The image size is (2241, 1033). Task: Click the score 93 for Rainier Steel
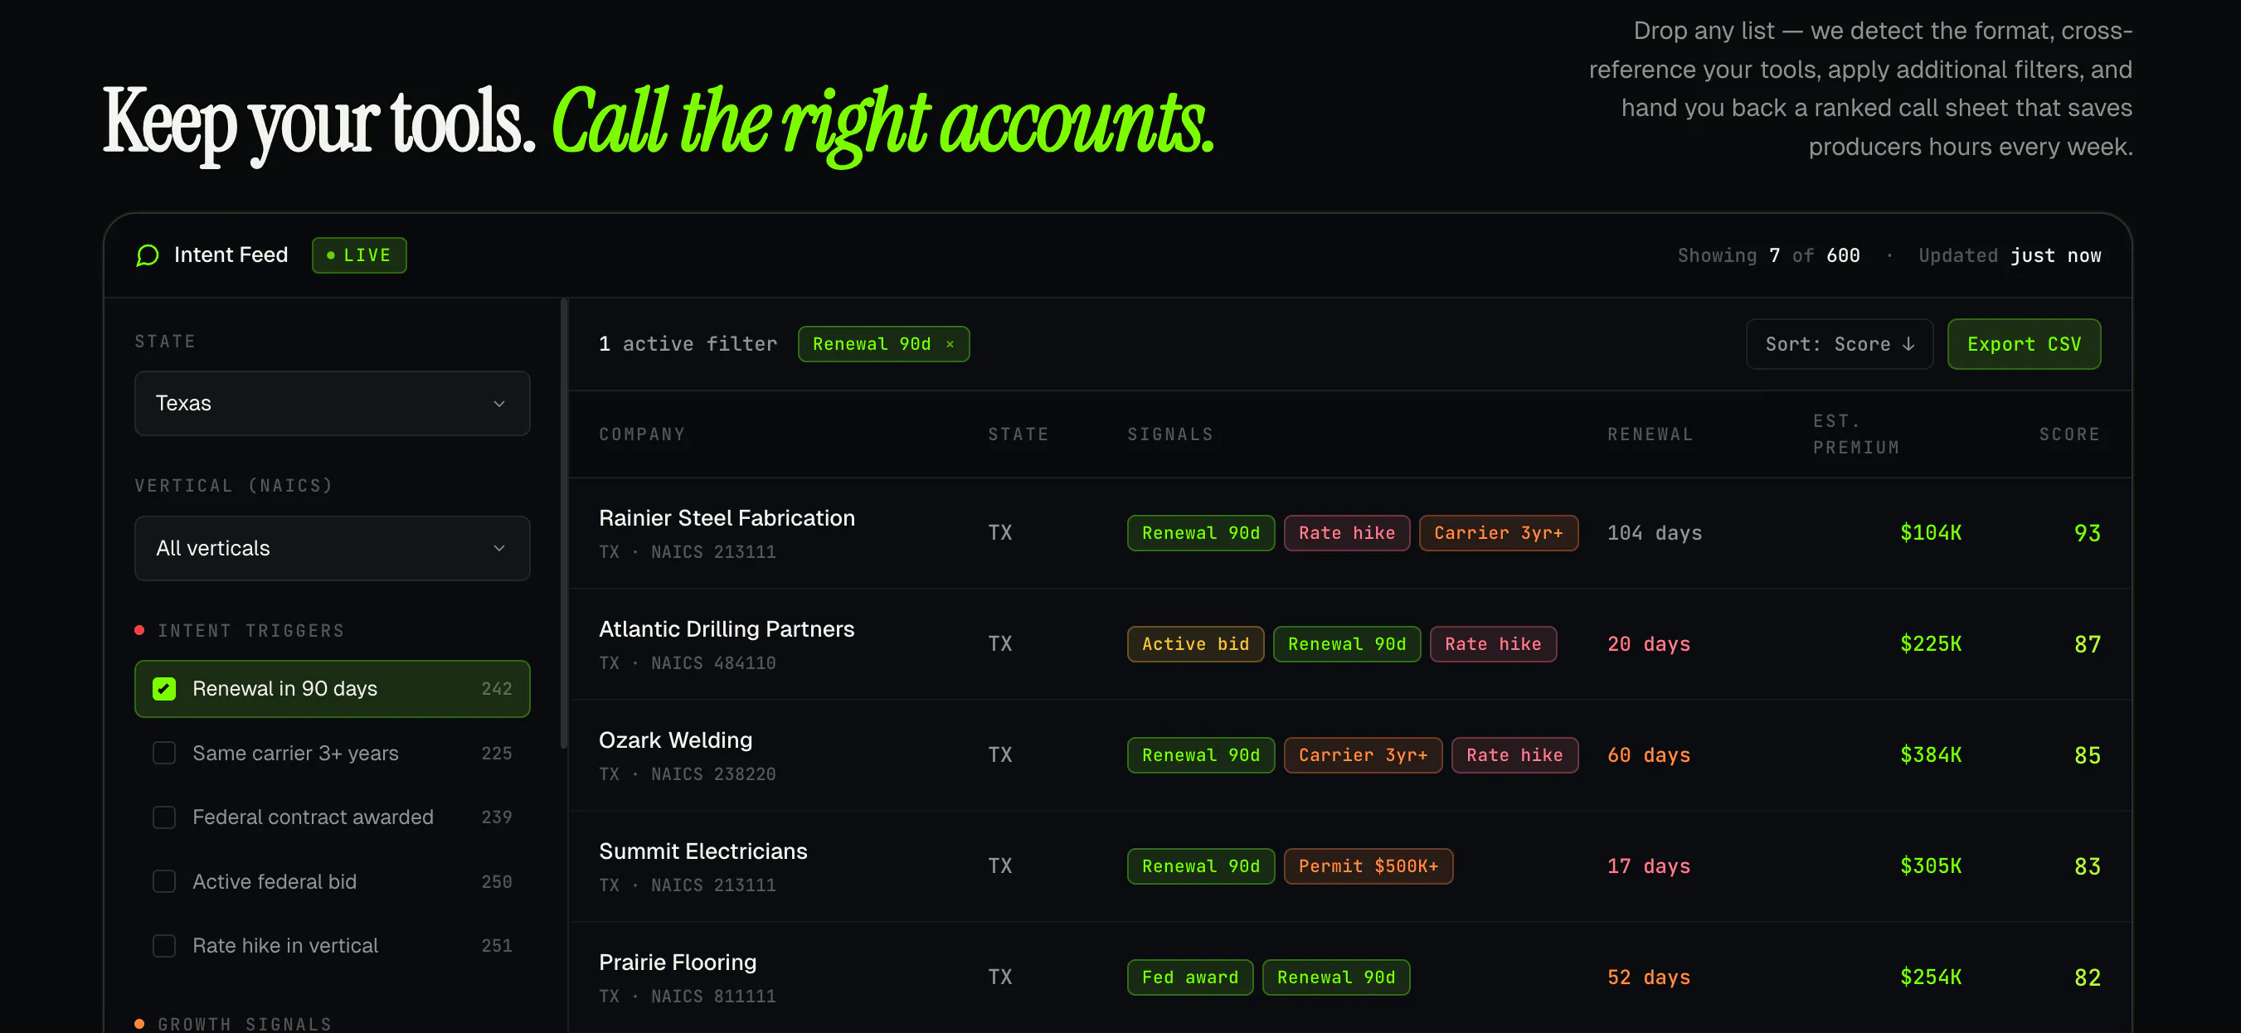click(2087, 533)
